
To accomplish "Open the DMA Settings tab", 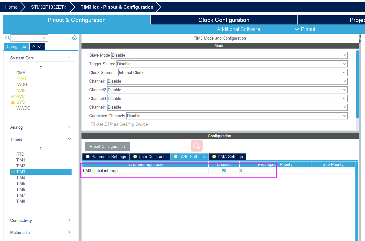I will pyautogui.click(x=227, y=157).
